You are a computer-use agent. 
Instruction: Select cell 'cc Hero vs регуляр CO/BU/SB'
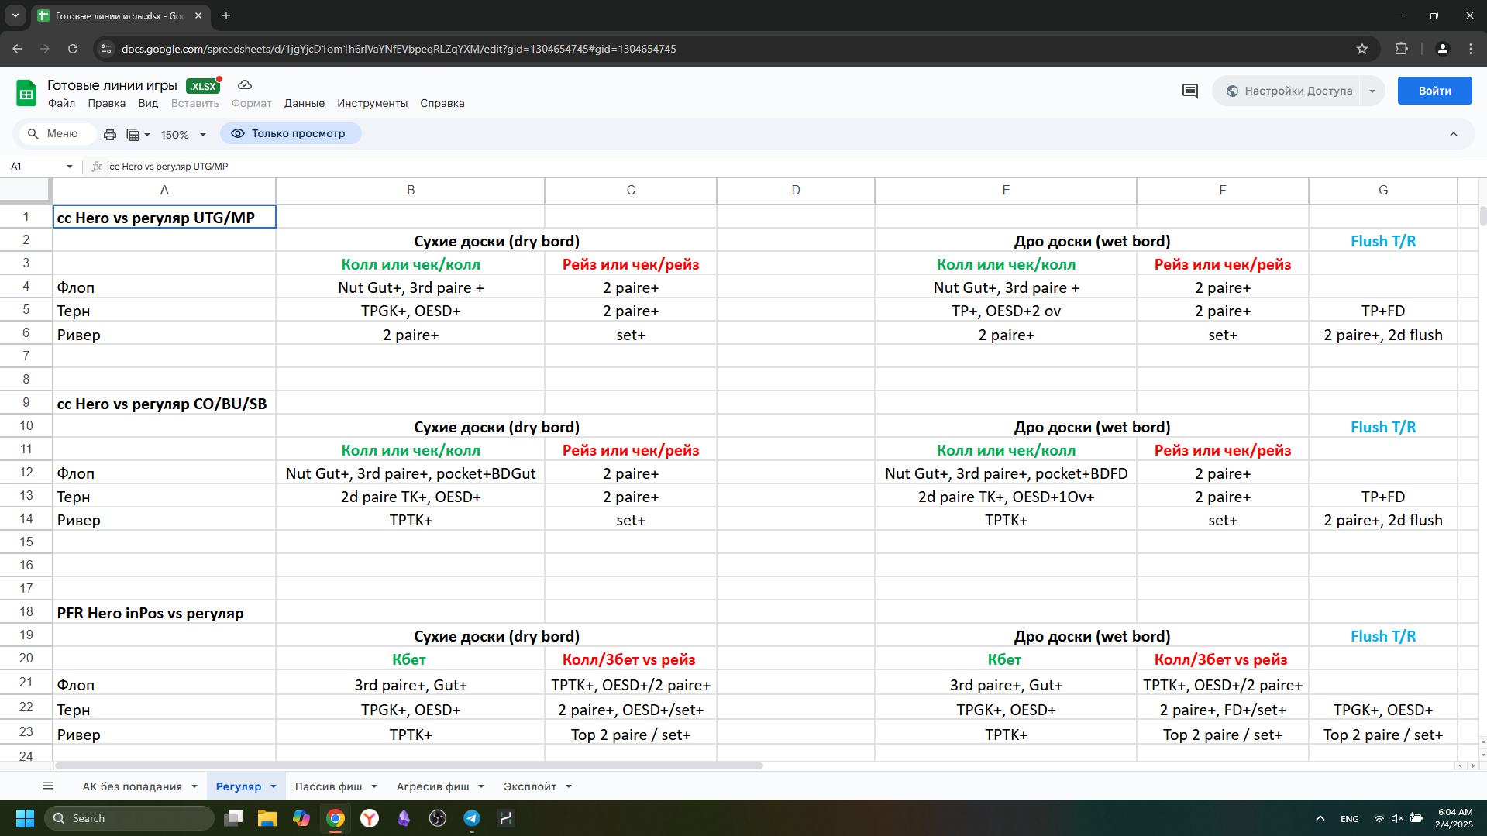164,404
